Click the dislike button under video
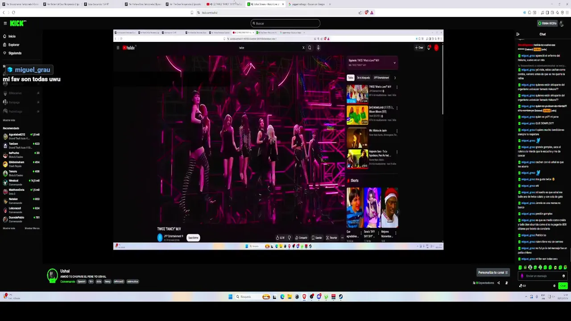The image size is (571, 321). pos(289,238)
